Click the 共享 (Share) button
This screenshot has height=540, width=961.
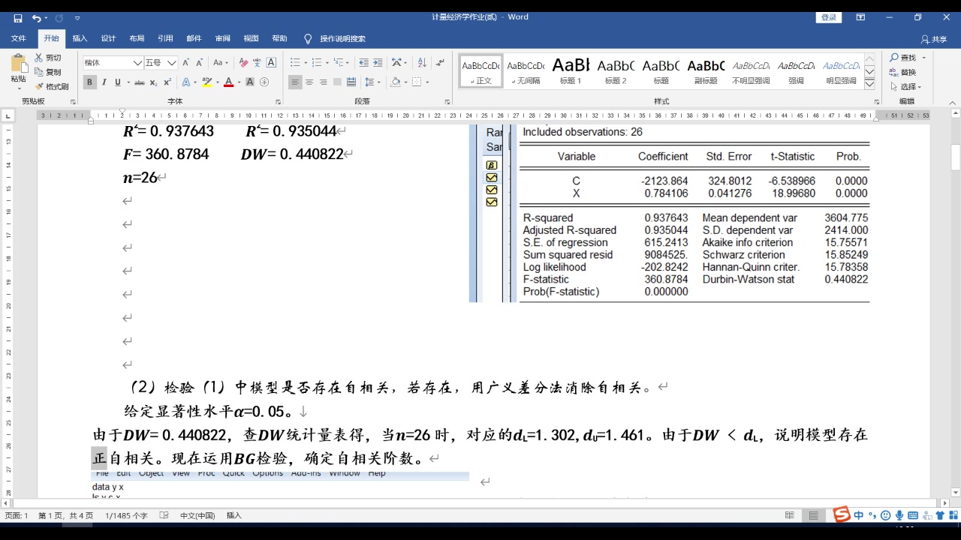pyautogui.click(x=934, y=39)
